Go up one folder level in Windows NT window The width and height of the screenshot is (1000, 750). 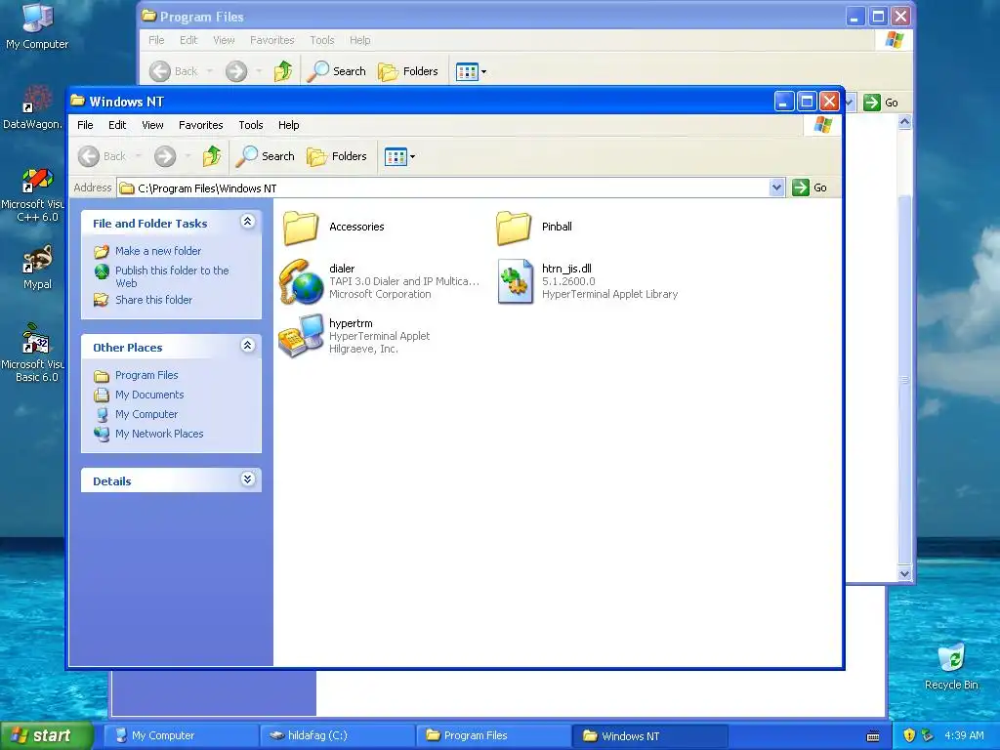tap(212, 156)
